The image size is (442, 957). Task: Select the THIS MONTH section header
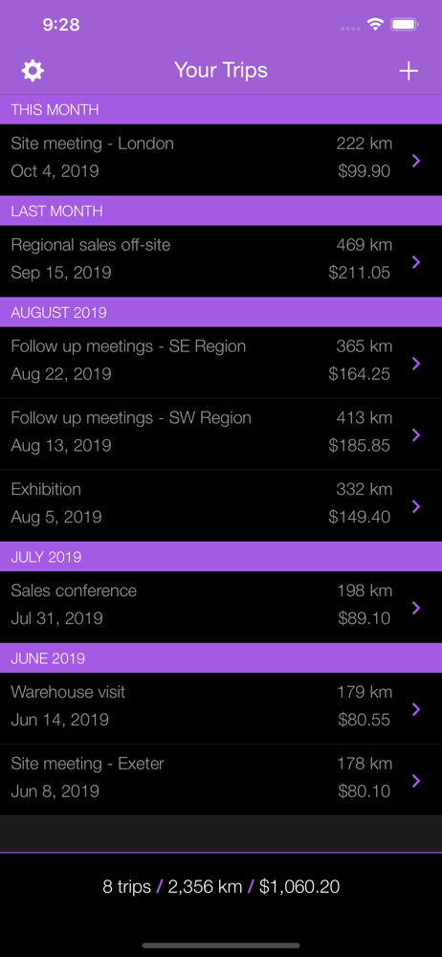point(221,110)
